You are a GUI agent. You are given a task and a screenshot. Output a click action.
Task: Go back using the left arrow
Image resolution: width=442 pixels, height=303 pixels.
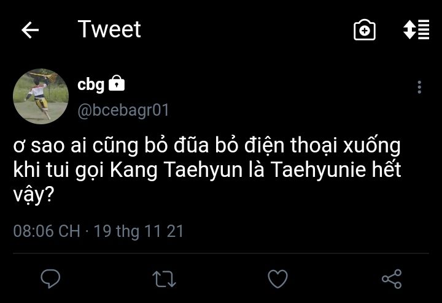[30, 31]
